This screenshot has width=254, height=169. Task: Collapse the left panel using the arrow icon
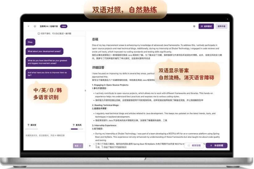coord(90,146)
